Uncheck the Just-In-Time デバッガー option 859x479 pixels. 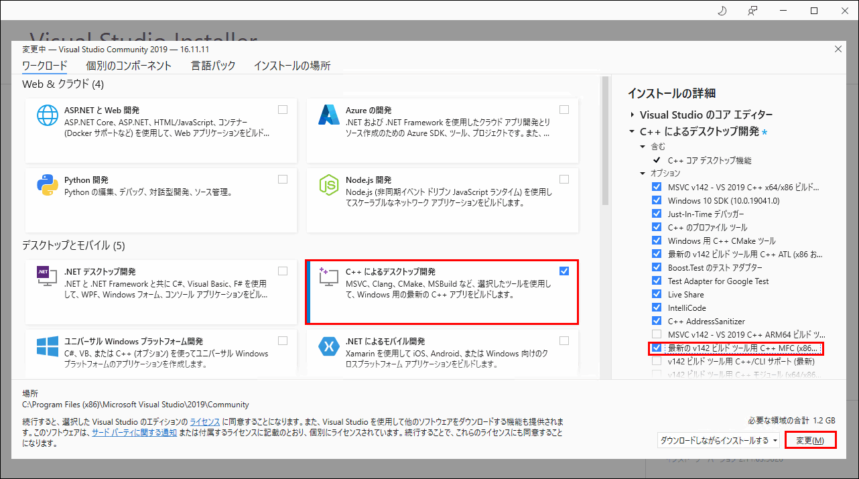[x=657, y=214]
